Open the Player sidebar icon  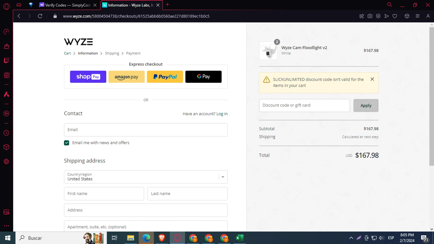coord(6,113)
